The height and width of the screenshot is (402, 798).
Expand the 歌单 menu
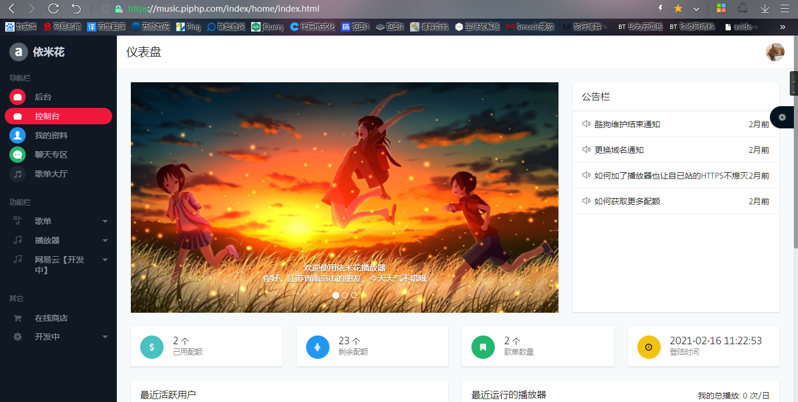click(x=105, y=221)
